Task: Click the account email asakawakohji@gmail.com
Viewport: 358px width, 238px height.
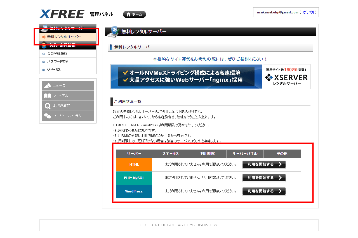Action: coord(277,12)
